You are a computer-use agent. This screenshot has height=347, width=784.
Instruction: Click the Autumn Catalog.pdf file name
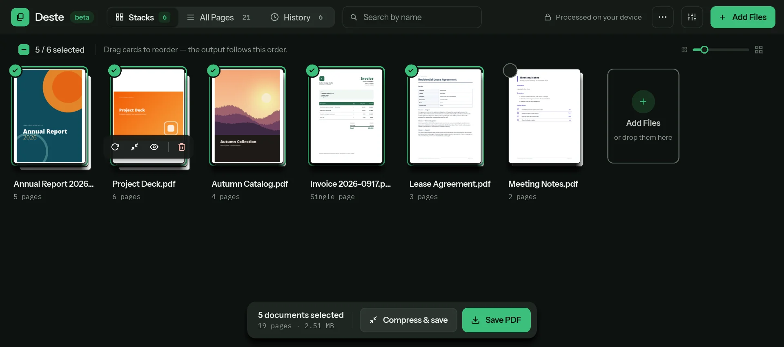(x=250, y=184)
